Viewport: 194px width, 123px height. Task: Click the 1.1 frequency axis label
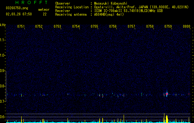click(x=2, y=40)
